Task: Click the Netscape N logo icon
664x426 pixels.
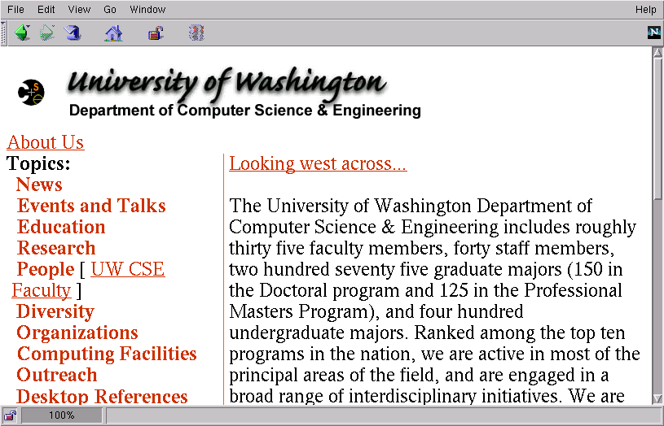Action: (654, 33)
